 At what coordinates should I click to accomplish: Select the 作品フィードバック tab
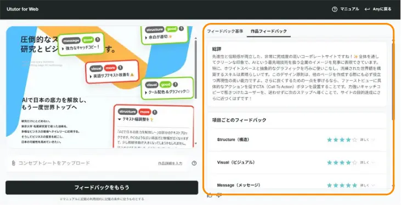(269, 31)
